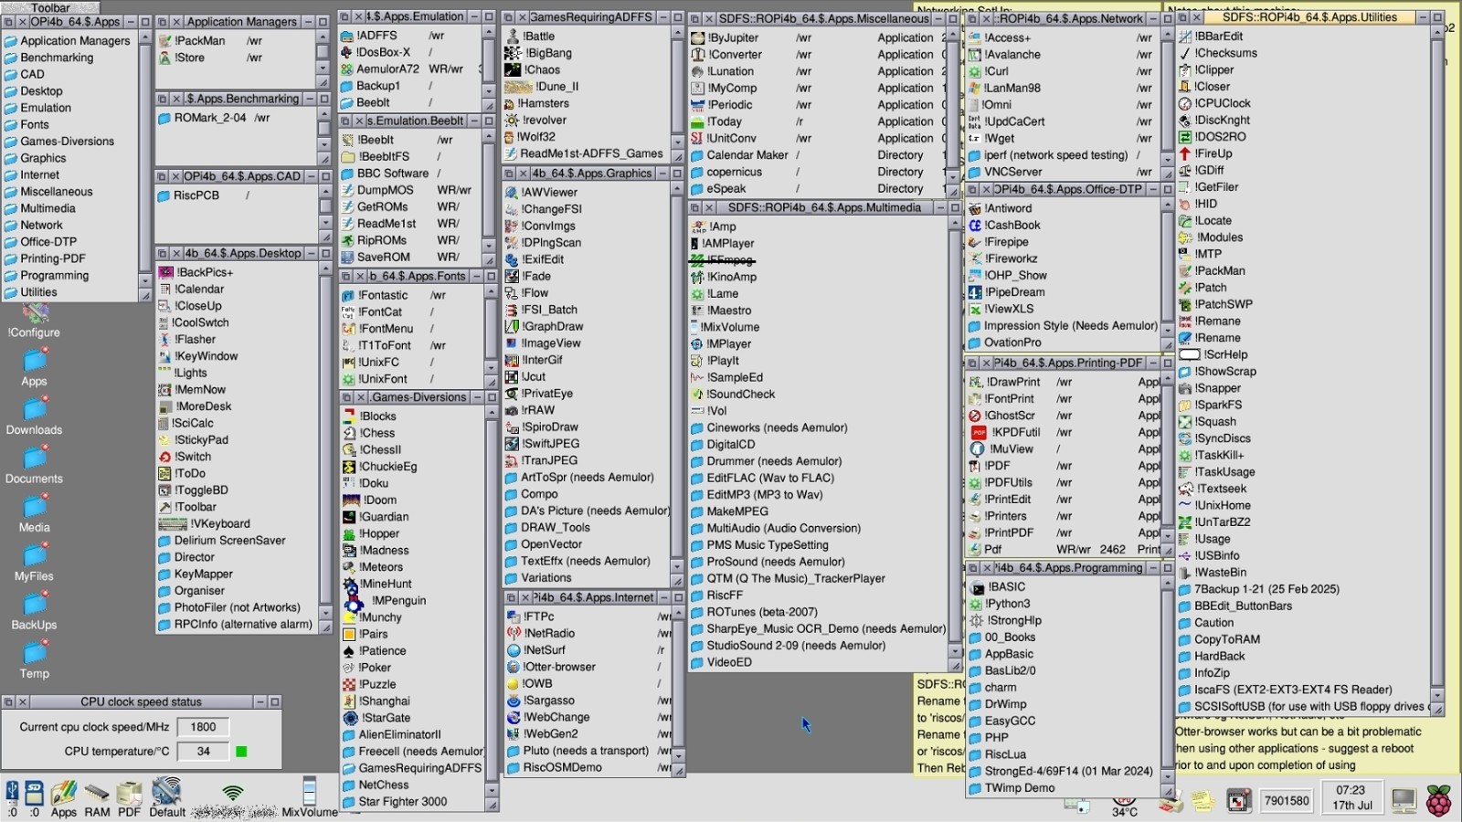Click the Raspberry Pi task manager icon
The image size is (1462, 822).
[1438, 801]
